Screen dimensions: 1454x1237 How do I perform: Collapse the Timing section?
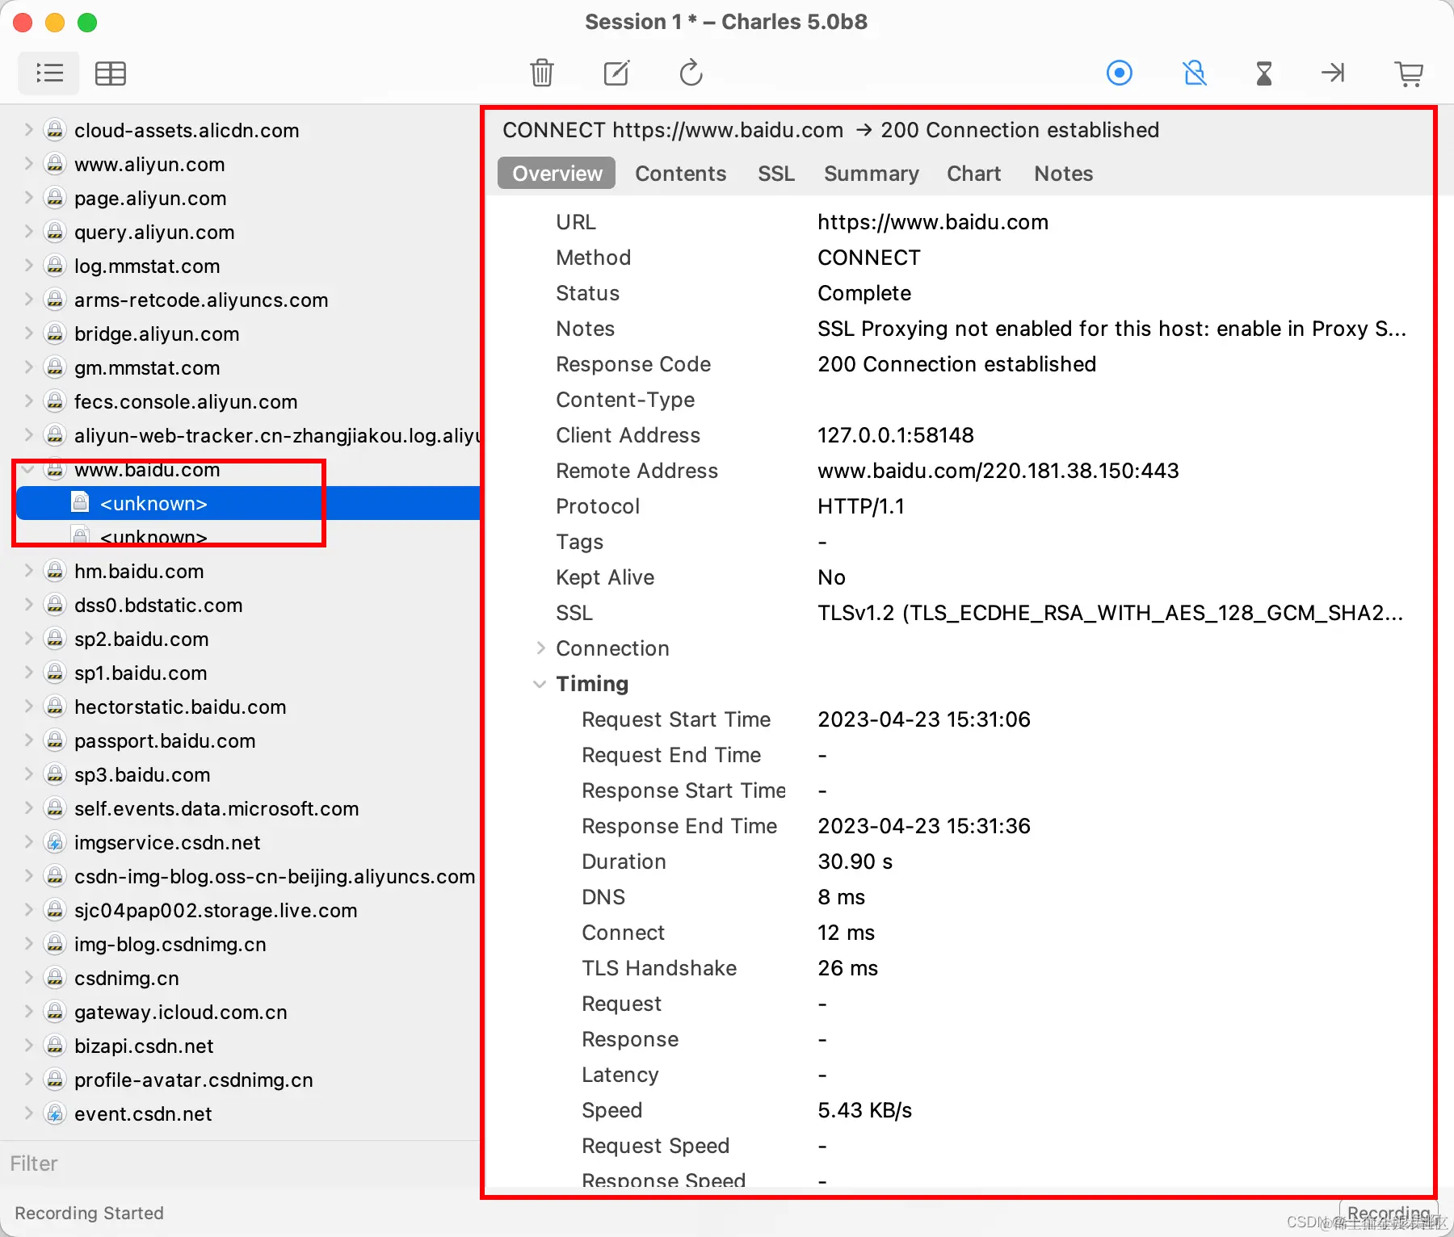(x=540, y=684)
